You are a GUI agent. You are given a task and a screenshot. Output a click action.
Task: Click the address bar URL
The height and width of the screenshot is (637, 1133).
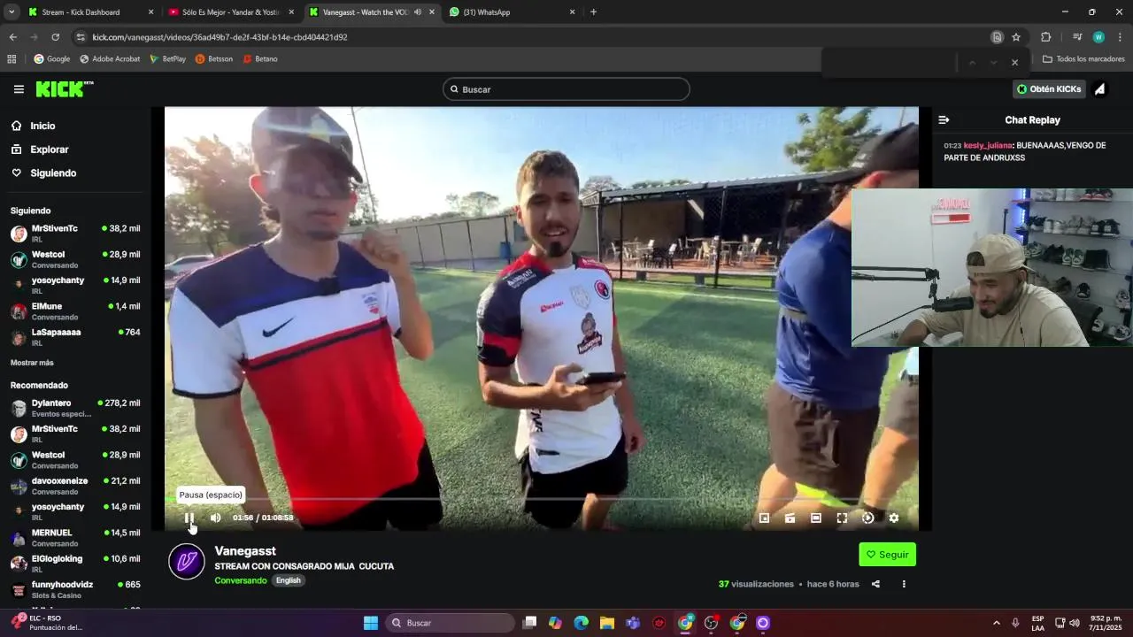point(220,37)
